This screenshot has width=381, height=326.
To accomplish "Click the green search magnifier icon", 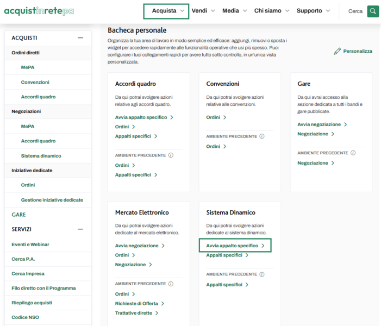I will pos(373,11).
